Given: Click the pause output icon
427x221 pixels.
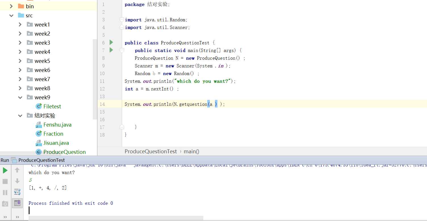Looking at the screenshot, I should pyautogui.click(x=5, y=192).
